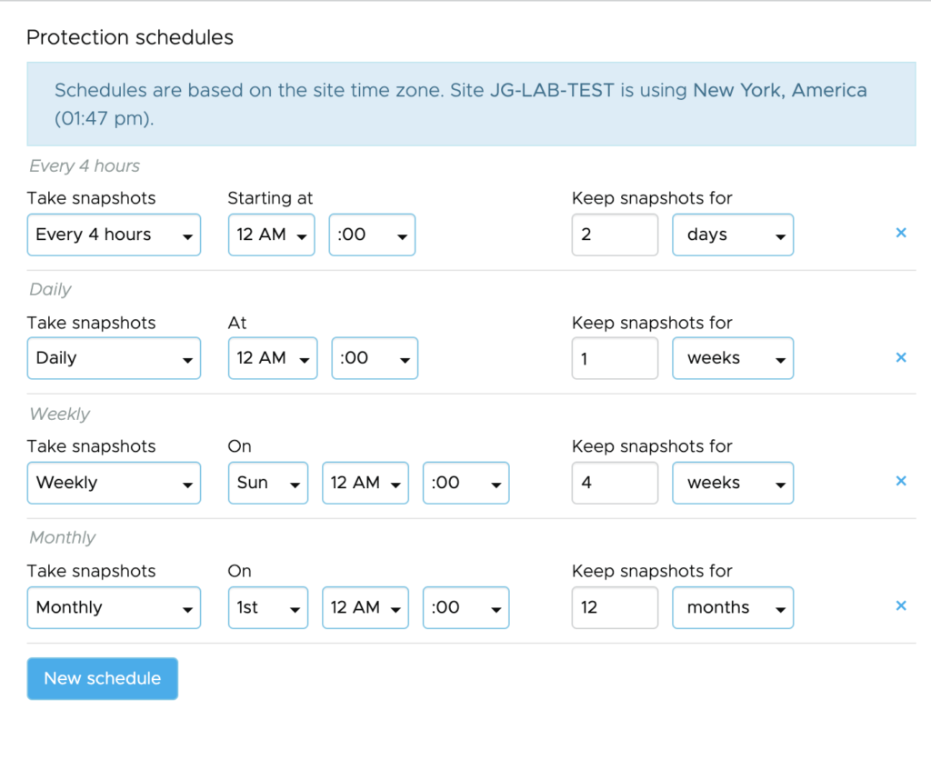This screenshot has width=931, height=770.
Task: Click the italic 'Weekly' section label
Action: click(x=59, y=414)
